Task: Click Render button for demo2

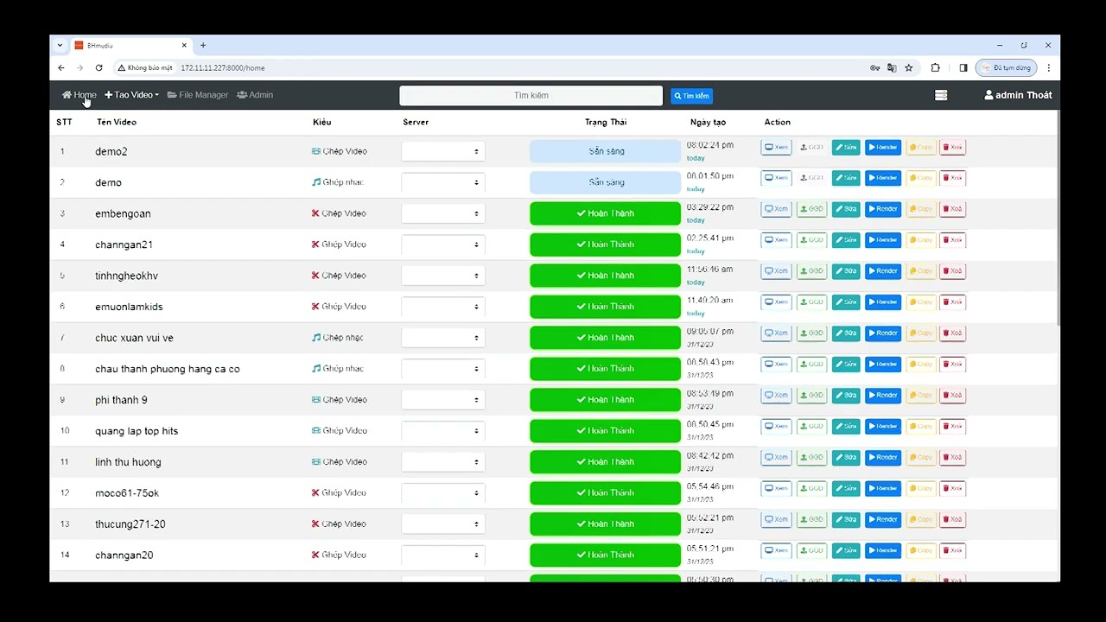Action: click(x=883, y=147)
